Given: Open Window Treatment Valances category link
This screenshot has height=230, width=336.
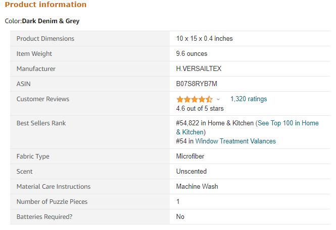Looking at the screenshot, I should (235, 141).
